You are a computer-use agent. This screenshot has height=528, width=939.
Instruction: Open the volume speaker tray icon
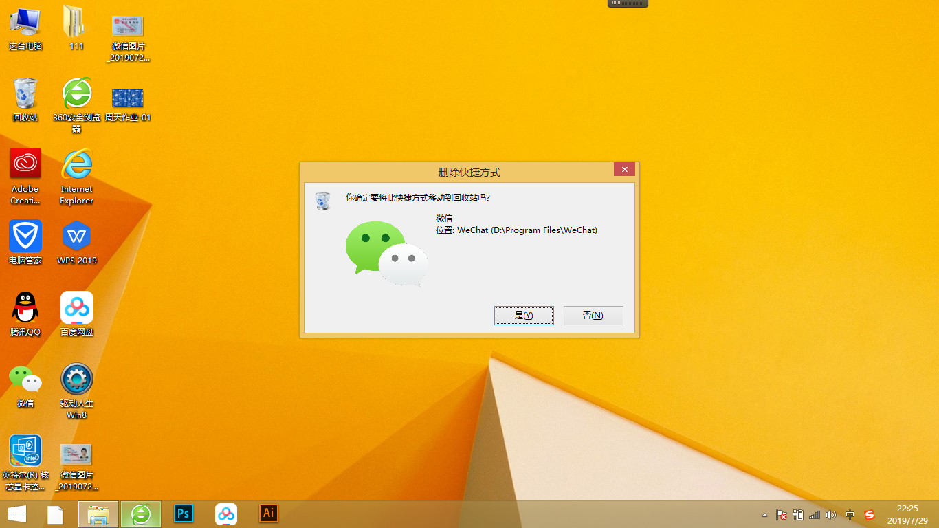[x=831, y=515]
